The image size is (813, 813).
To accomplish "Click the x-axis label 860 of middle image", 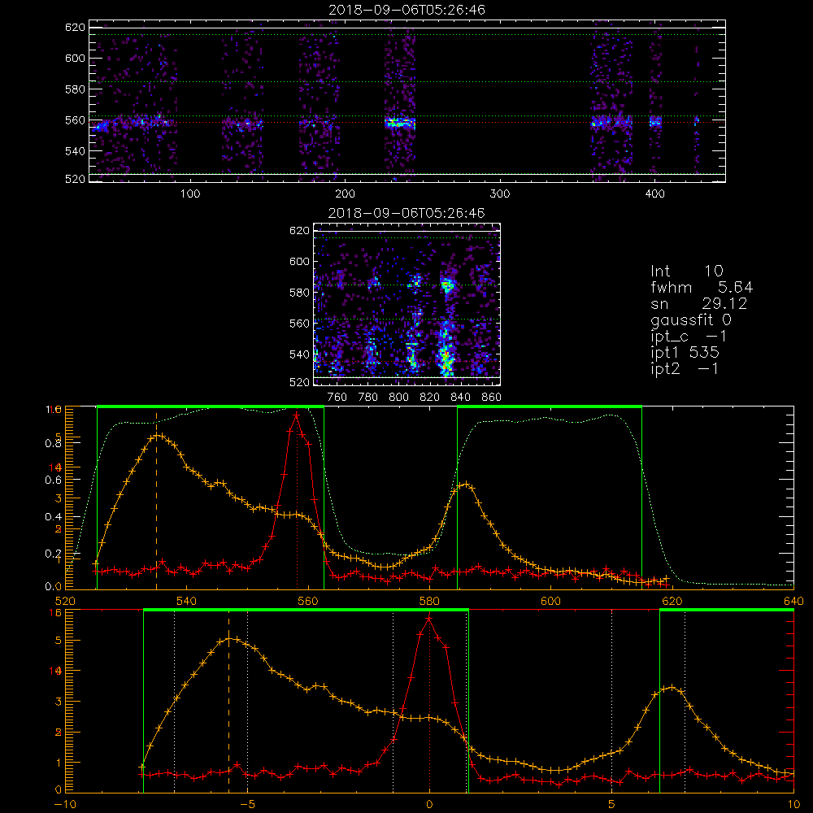I will pos(492,398).
